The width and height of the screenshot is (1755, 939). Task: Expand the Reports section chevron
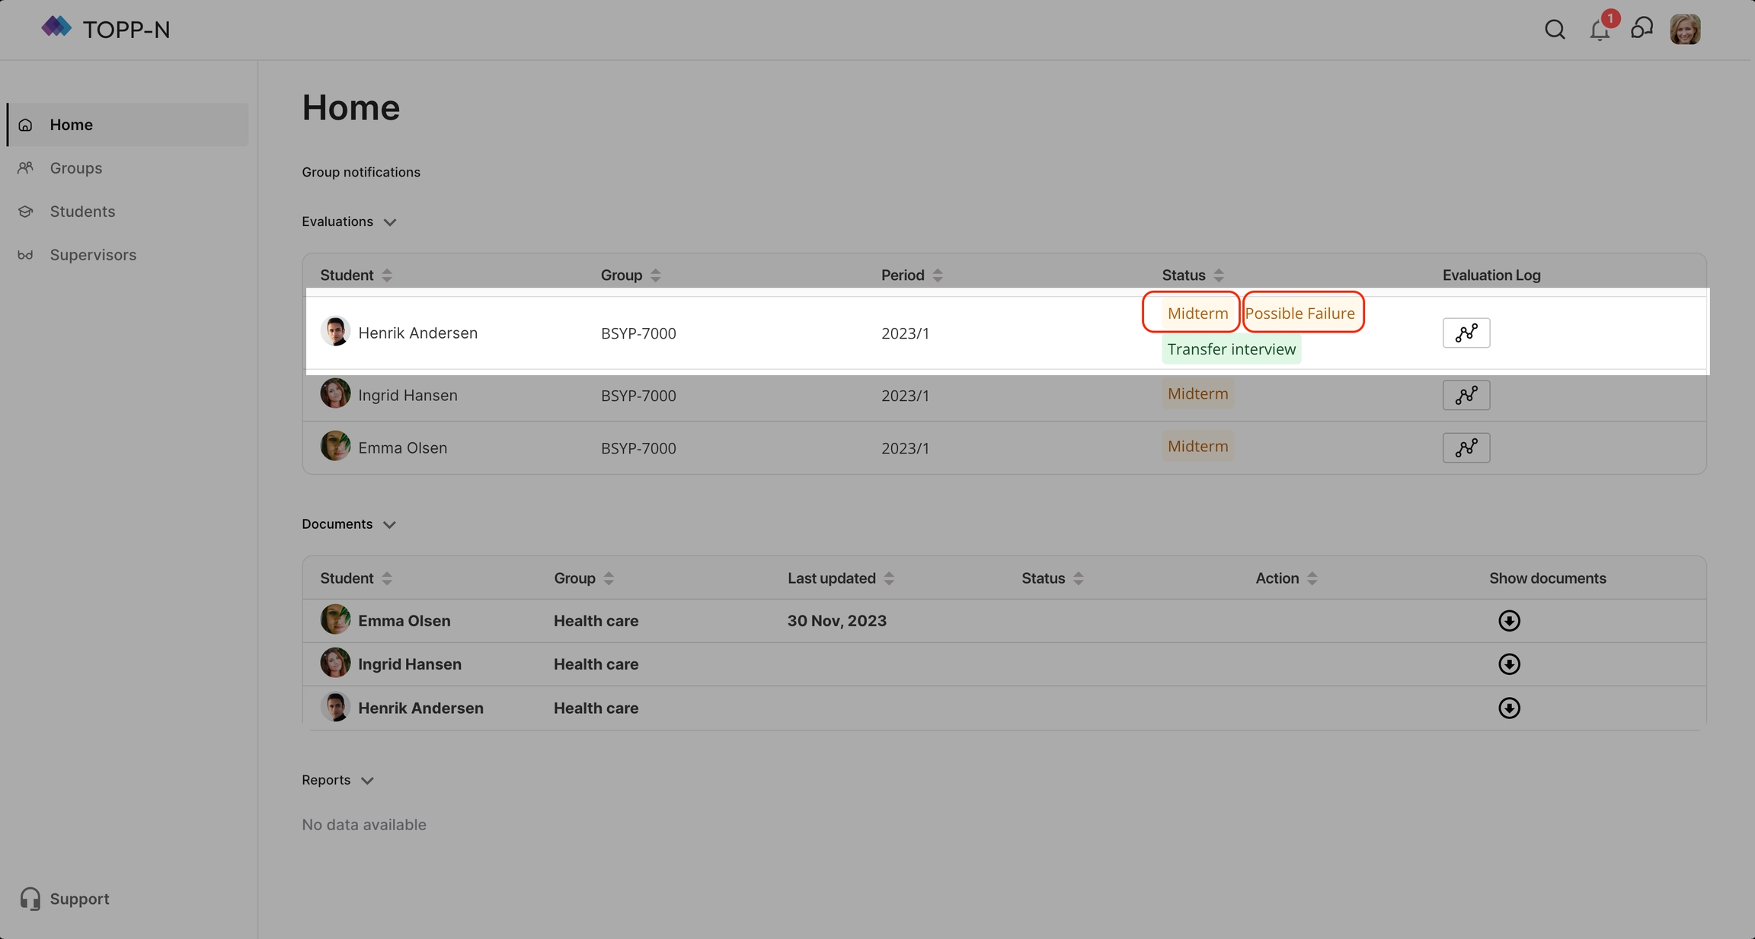(x=367, y=781)
